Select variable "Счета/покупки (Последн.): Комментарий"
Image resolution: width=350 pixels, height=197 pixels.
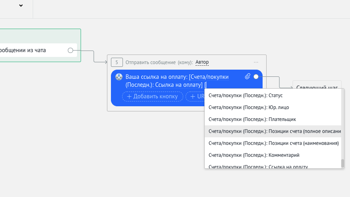[273, 155]
